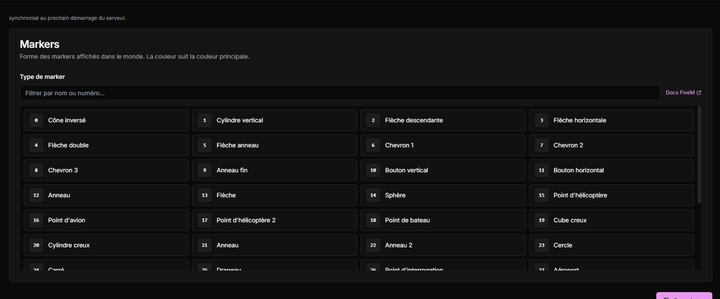
Task: Pick the Sphère marker type
Action: click(x=443, y=195)
